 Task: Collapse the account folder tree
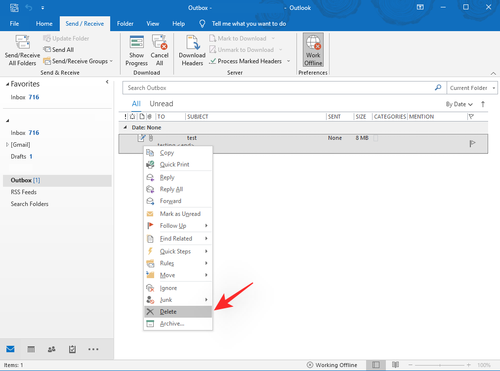pyautogui.click(x=7, y=121)
